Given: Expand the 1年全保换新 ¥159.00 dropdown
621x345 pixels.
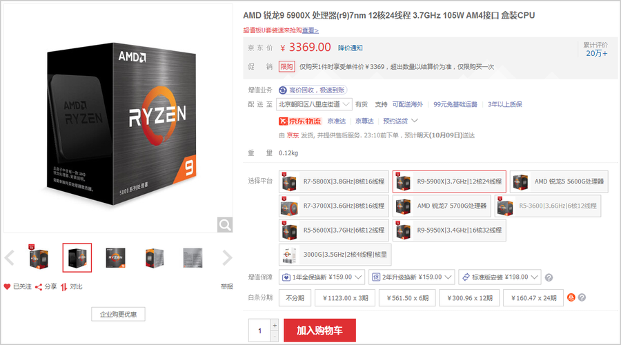Looking at the screenshot, I should 322,277.
